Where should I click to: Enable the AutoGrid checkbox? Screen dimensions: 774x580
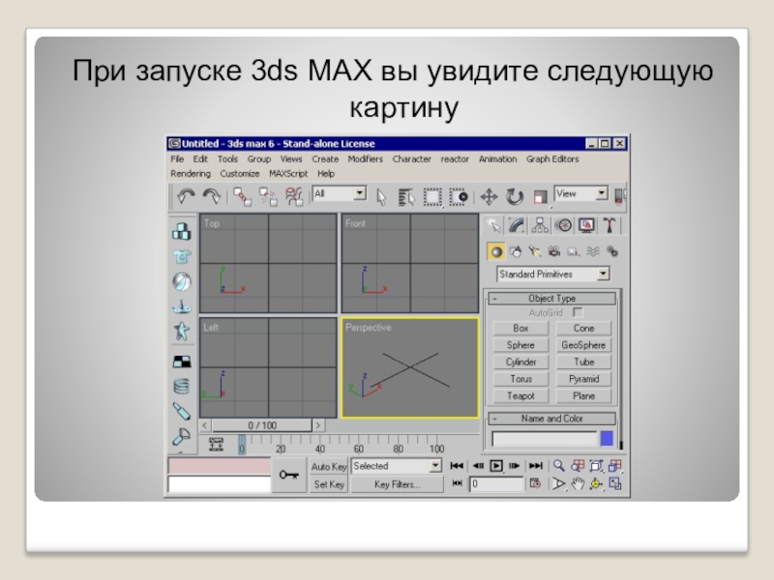(x=578, y=312)
